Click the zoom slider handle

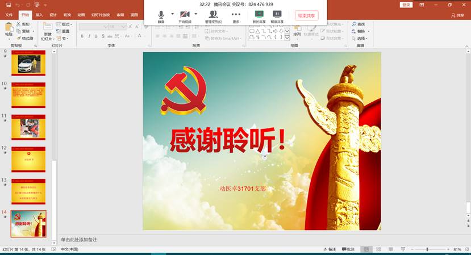tap(427, 249)
